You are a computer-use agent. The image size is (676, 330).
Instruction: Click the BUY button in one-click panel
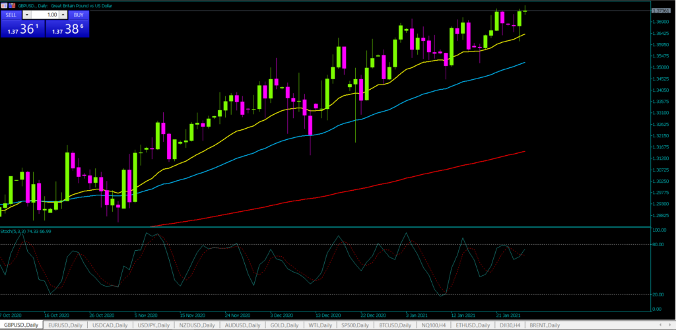pyautogui.click(x=78, y=15)
